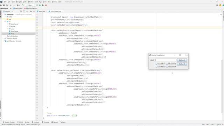Click Select Opened File target icon
The width and height of the screenshot is (224, 126).
tap(21, 12)
